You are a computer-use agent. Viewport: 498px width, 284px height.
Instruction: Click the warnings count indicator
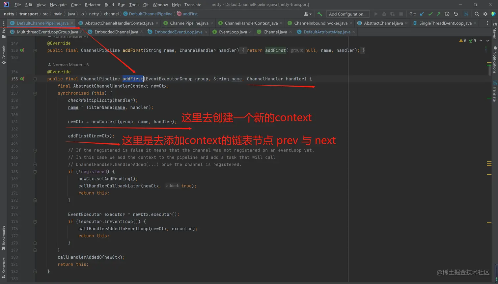coord(463,41)
